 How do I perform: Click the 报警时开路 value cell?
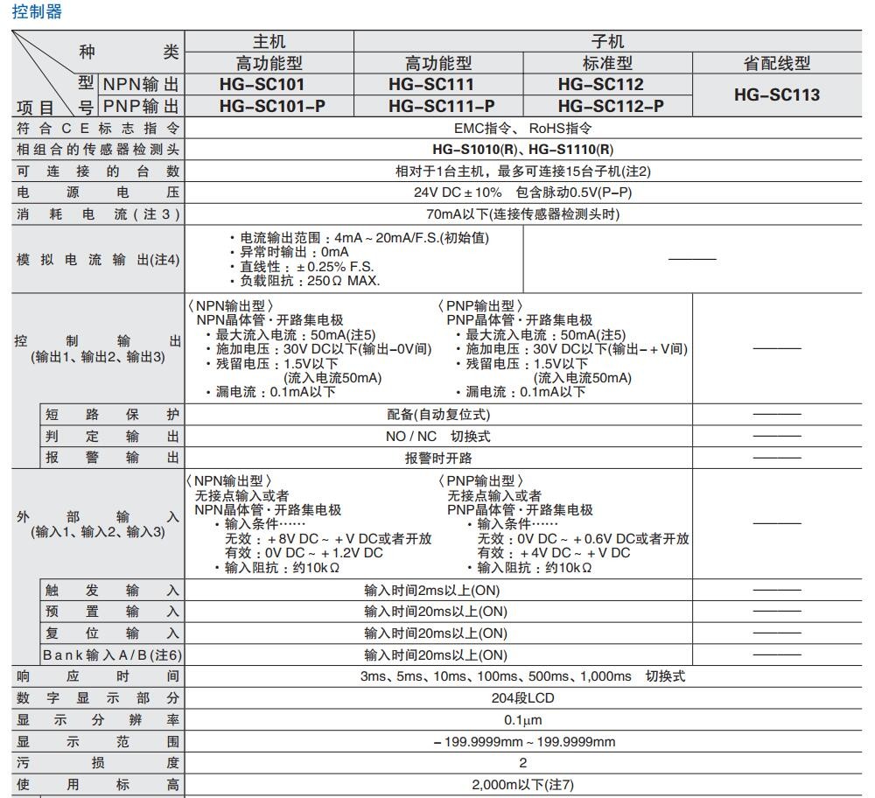(x=438, y=458)
